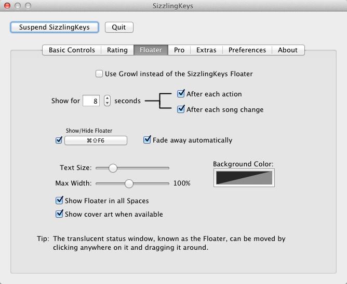Open the Rating tab

tap(117, 50)
